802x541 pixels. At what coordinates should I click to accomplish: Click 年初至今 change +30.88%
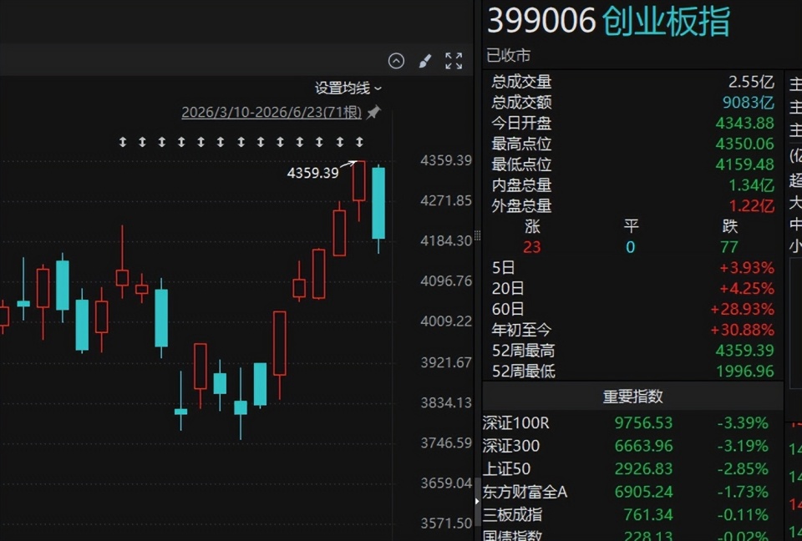(742, 330)
